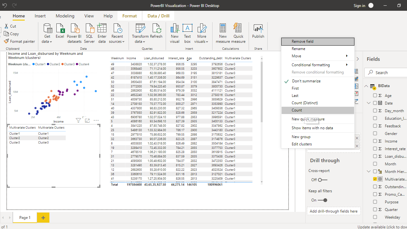Check the Age field checkbox
The height and width of the screenshot is (229, 407).
[x=375, y=95]
